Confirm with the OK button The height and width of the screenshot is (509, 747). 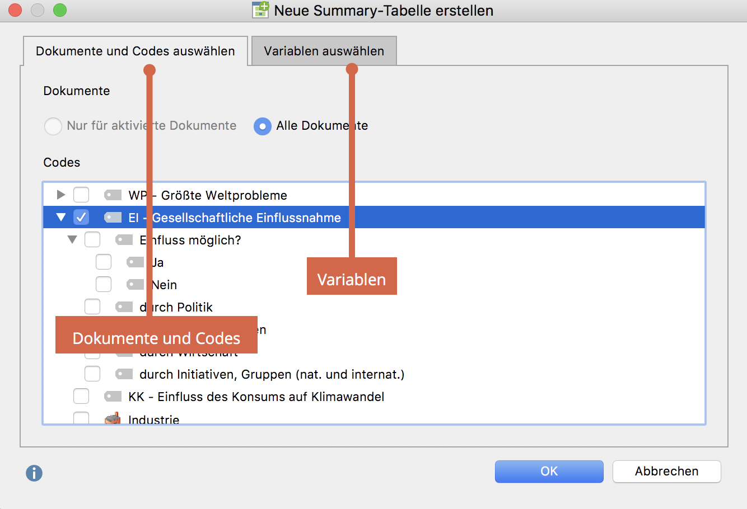coord(549,472)
